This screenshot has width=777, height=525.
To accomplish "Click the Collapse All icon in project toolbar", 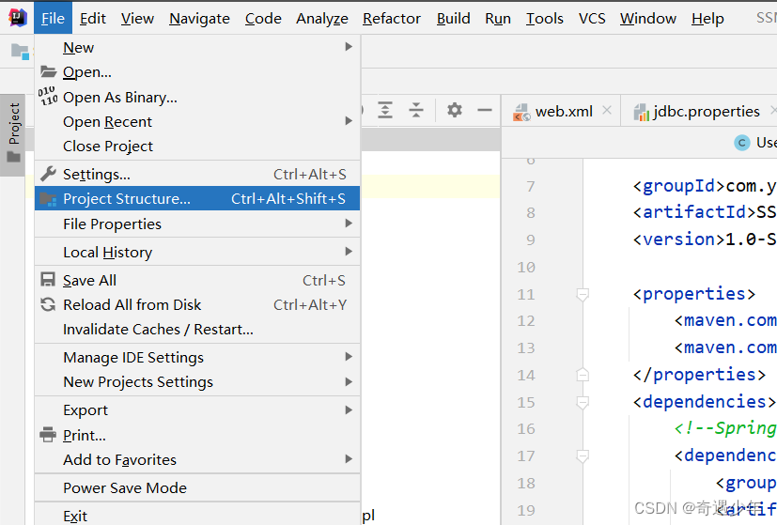I will click(x=416, y=110).
